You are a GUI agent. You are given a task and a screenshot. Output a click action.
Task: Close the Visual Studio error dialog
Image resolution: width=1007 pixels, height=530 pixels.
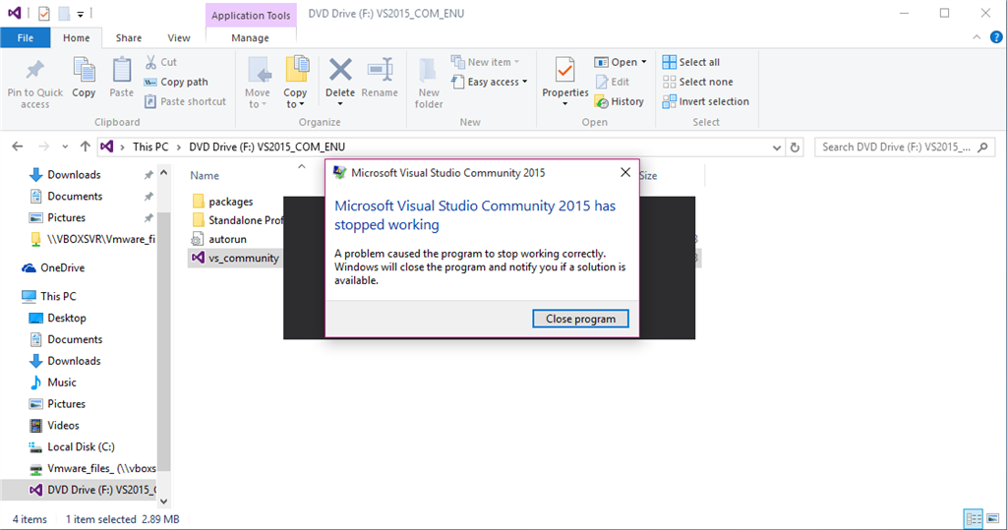[624, 172]
